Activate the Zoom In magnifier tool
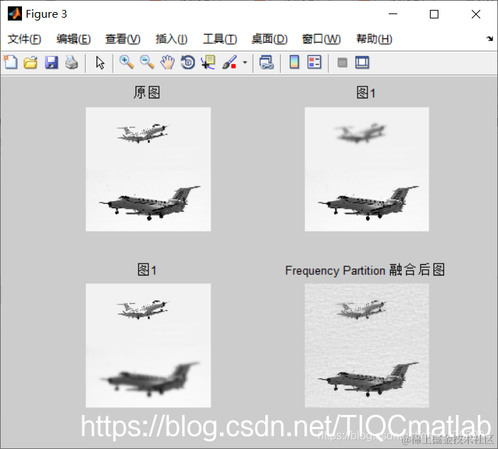 pos(126,62)
